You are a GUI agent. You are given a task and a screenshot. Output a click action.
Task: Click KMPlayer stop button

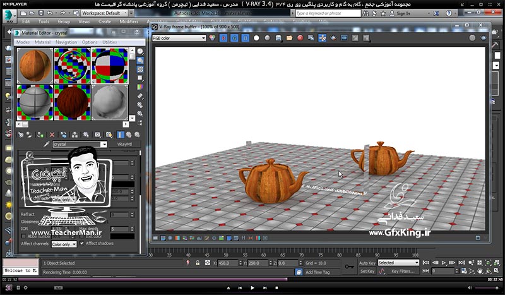(x=276, y=287)
